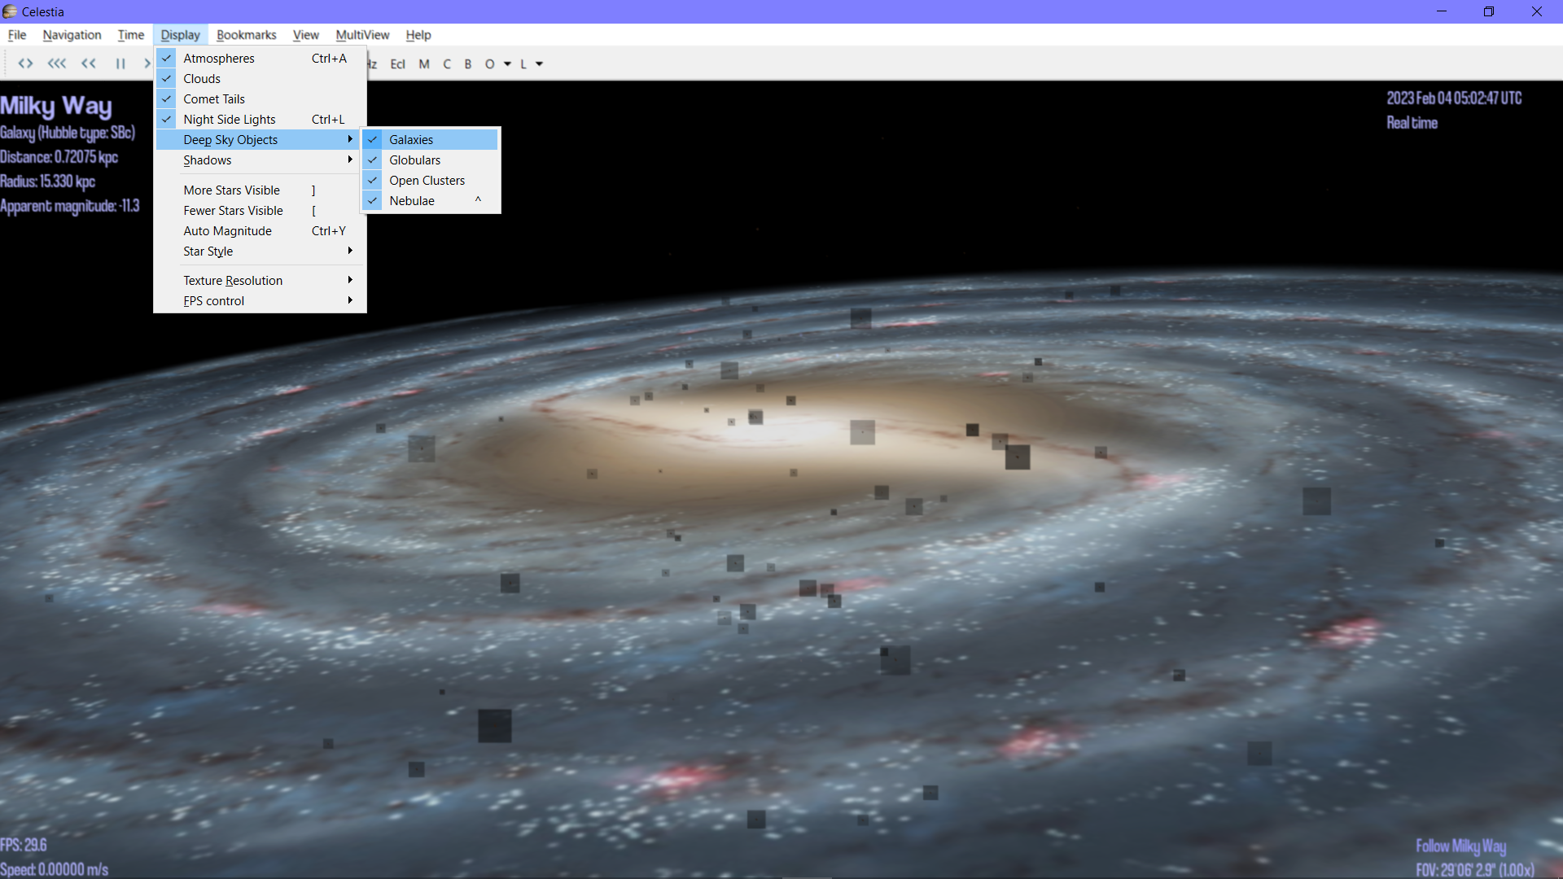
Task: Click the 'Follow Milky Way' status text
Action: tap(1460, 846)
